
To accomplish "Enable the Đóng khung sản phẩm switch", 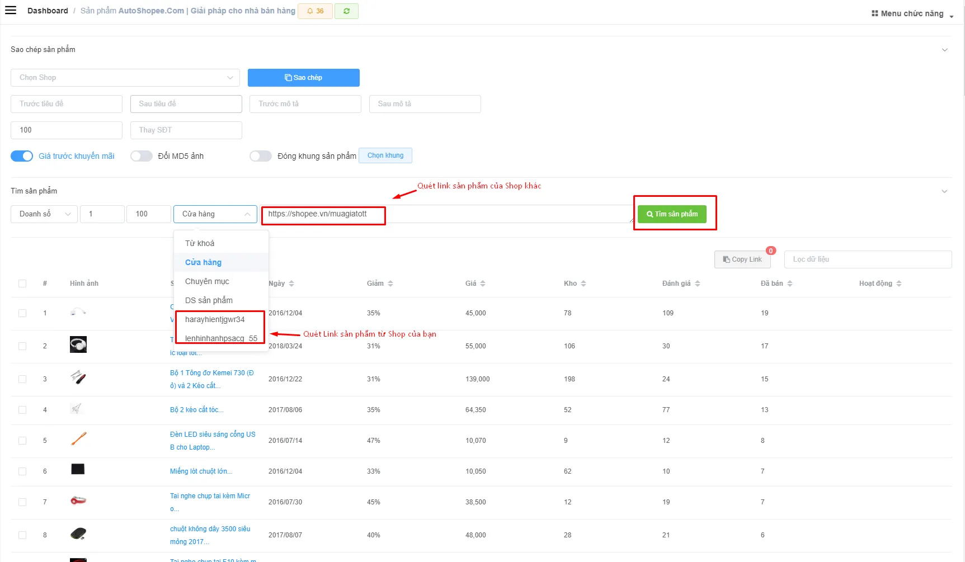I will tap(261, 156).
